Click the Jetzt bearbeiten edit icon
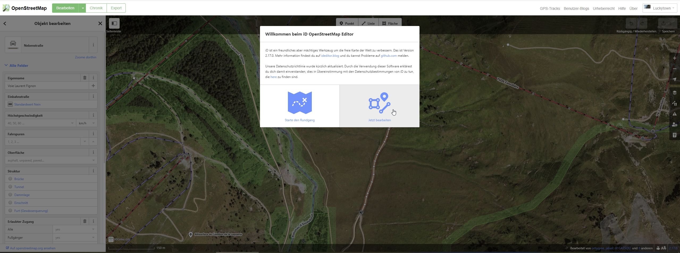680x253 pixels. tap(379, 103)
